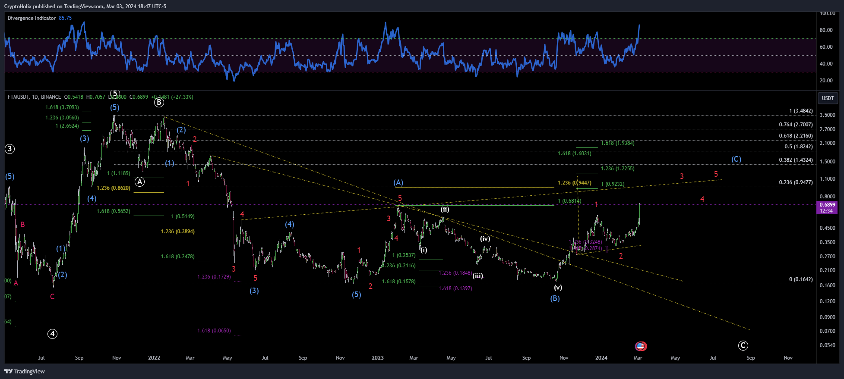Click the purple 1.618 (0.0650) projection label
The height and width of the screenshot is (379, 844).
coord(214,331)
